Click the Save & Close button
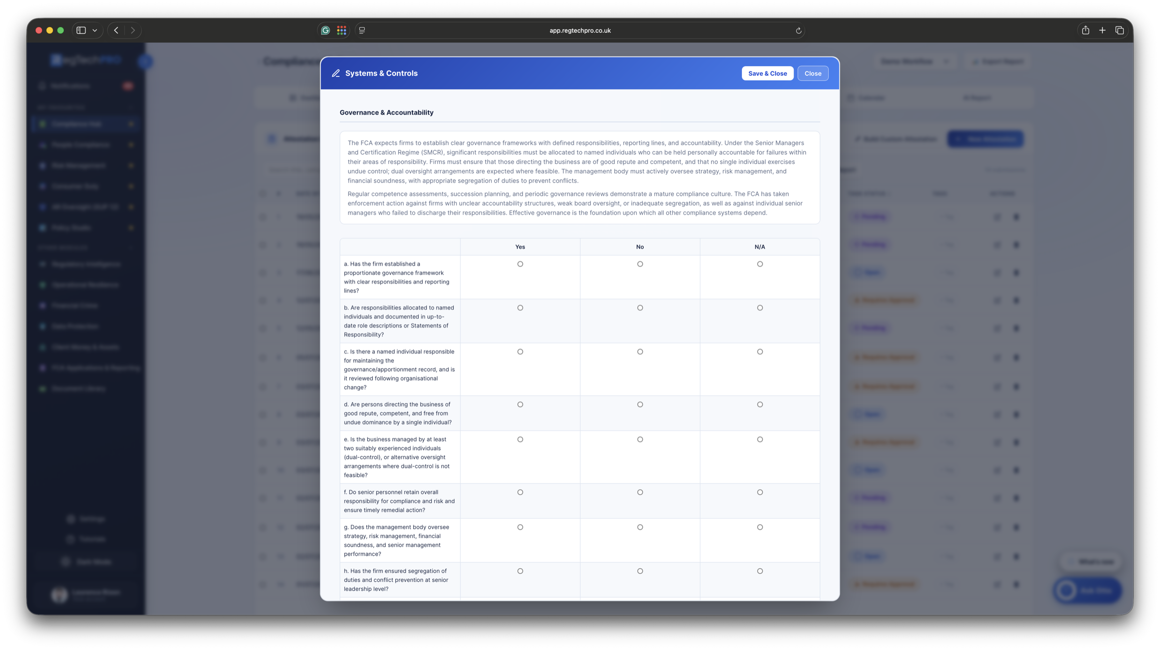The width and height of the screenshot is (1160, 650). point(767,73)
